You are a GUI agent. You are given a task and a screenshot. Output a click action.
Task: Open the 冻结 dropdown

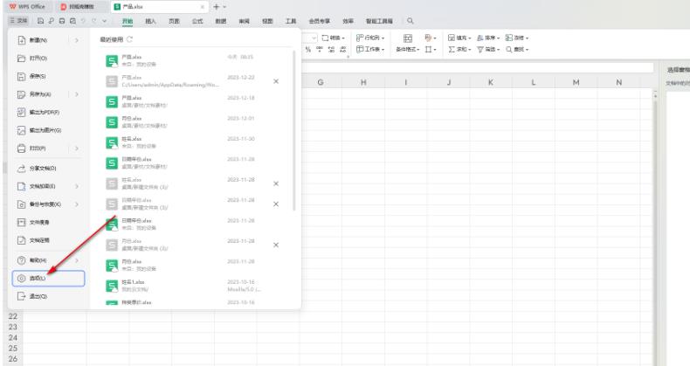coord(517,38)
